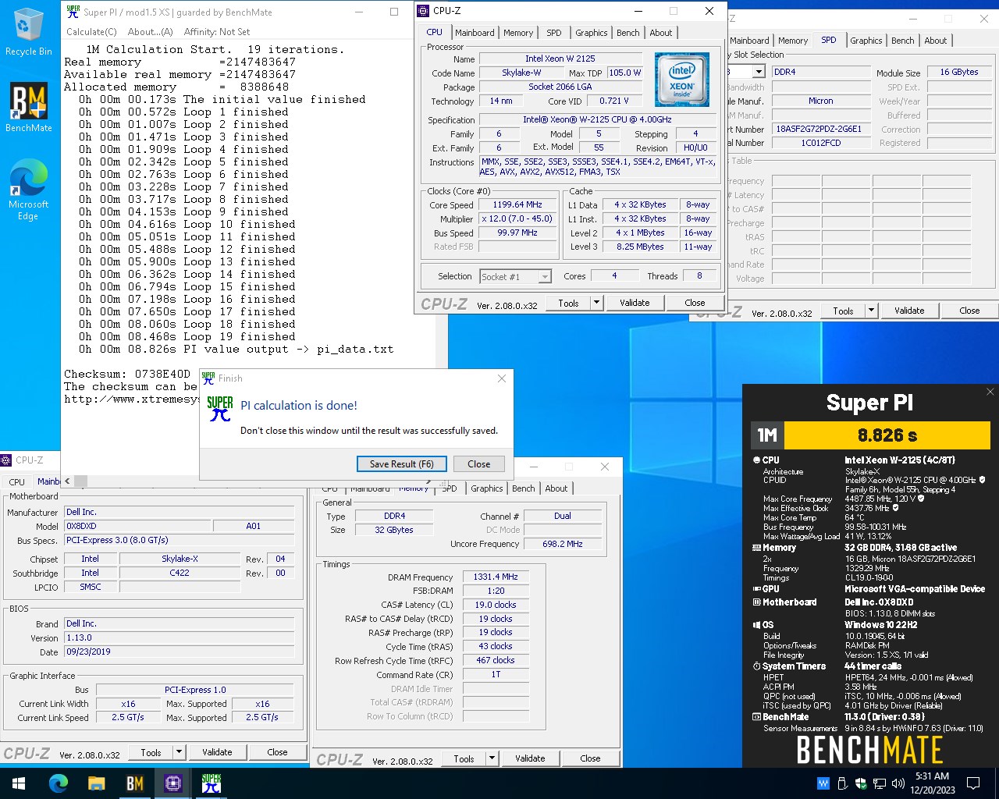
Task: Switch to SPD tab in front CPU-Z window
Action: coord(554,33)
